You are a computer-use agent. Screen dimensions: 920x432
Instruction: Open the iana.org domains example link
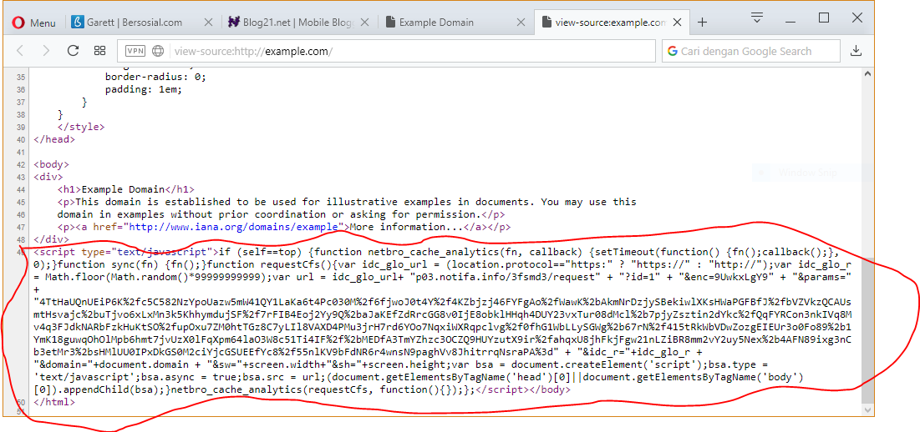point(233,227)
